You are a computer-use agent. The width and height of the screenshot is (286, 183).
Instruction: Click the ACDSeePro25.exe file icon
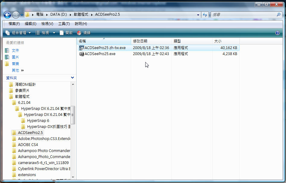coord(81,54)
